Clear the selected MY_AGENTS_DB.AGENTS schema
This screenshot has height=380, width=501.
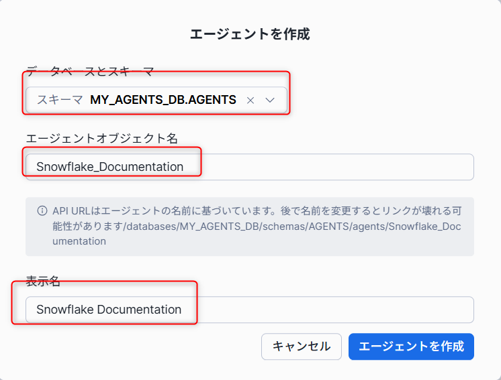point(250,100)
